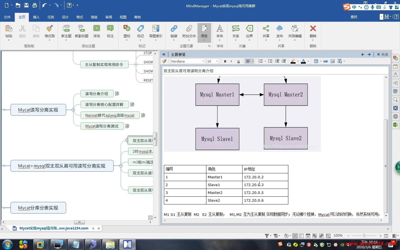Decrease indent in the notes toolbar

coord(277,61)
